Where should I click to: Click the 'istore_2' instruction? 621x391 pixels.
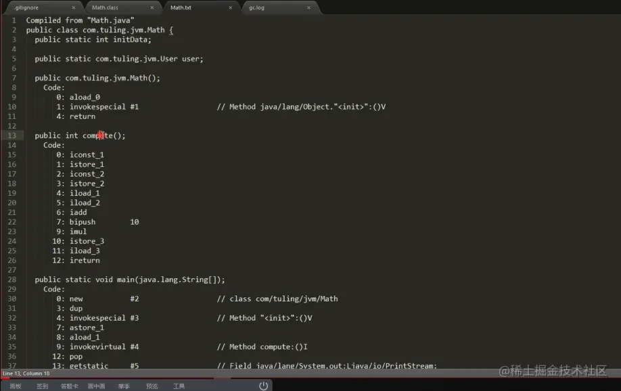87,184
